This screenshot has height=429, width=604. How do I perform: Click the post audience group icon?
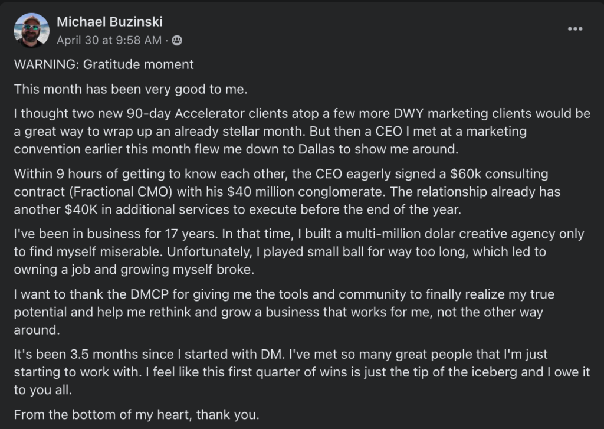coord(177,41)
